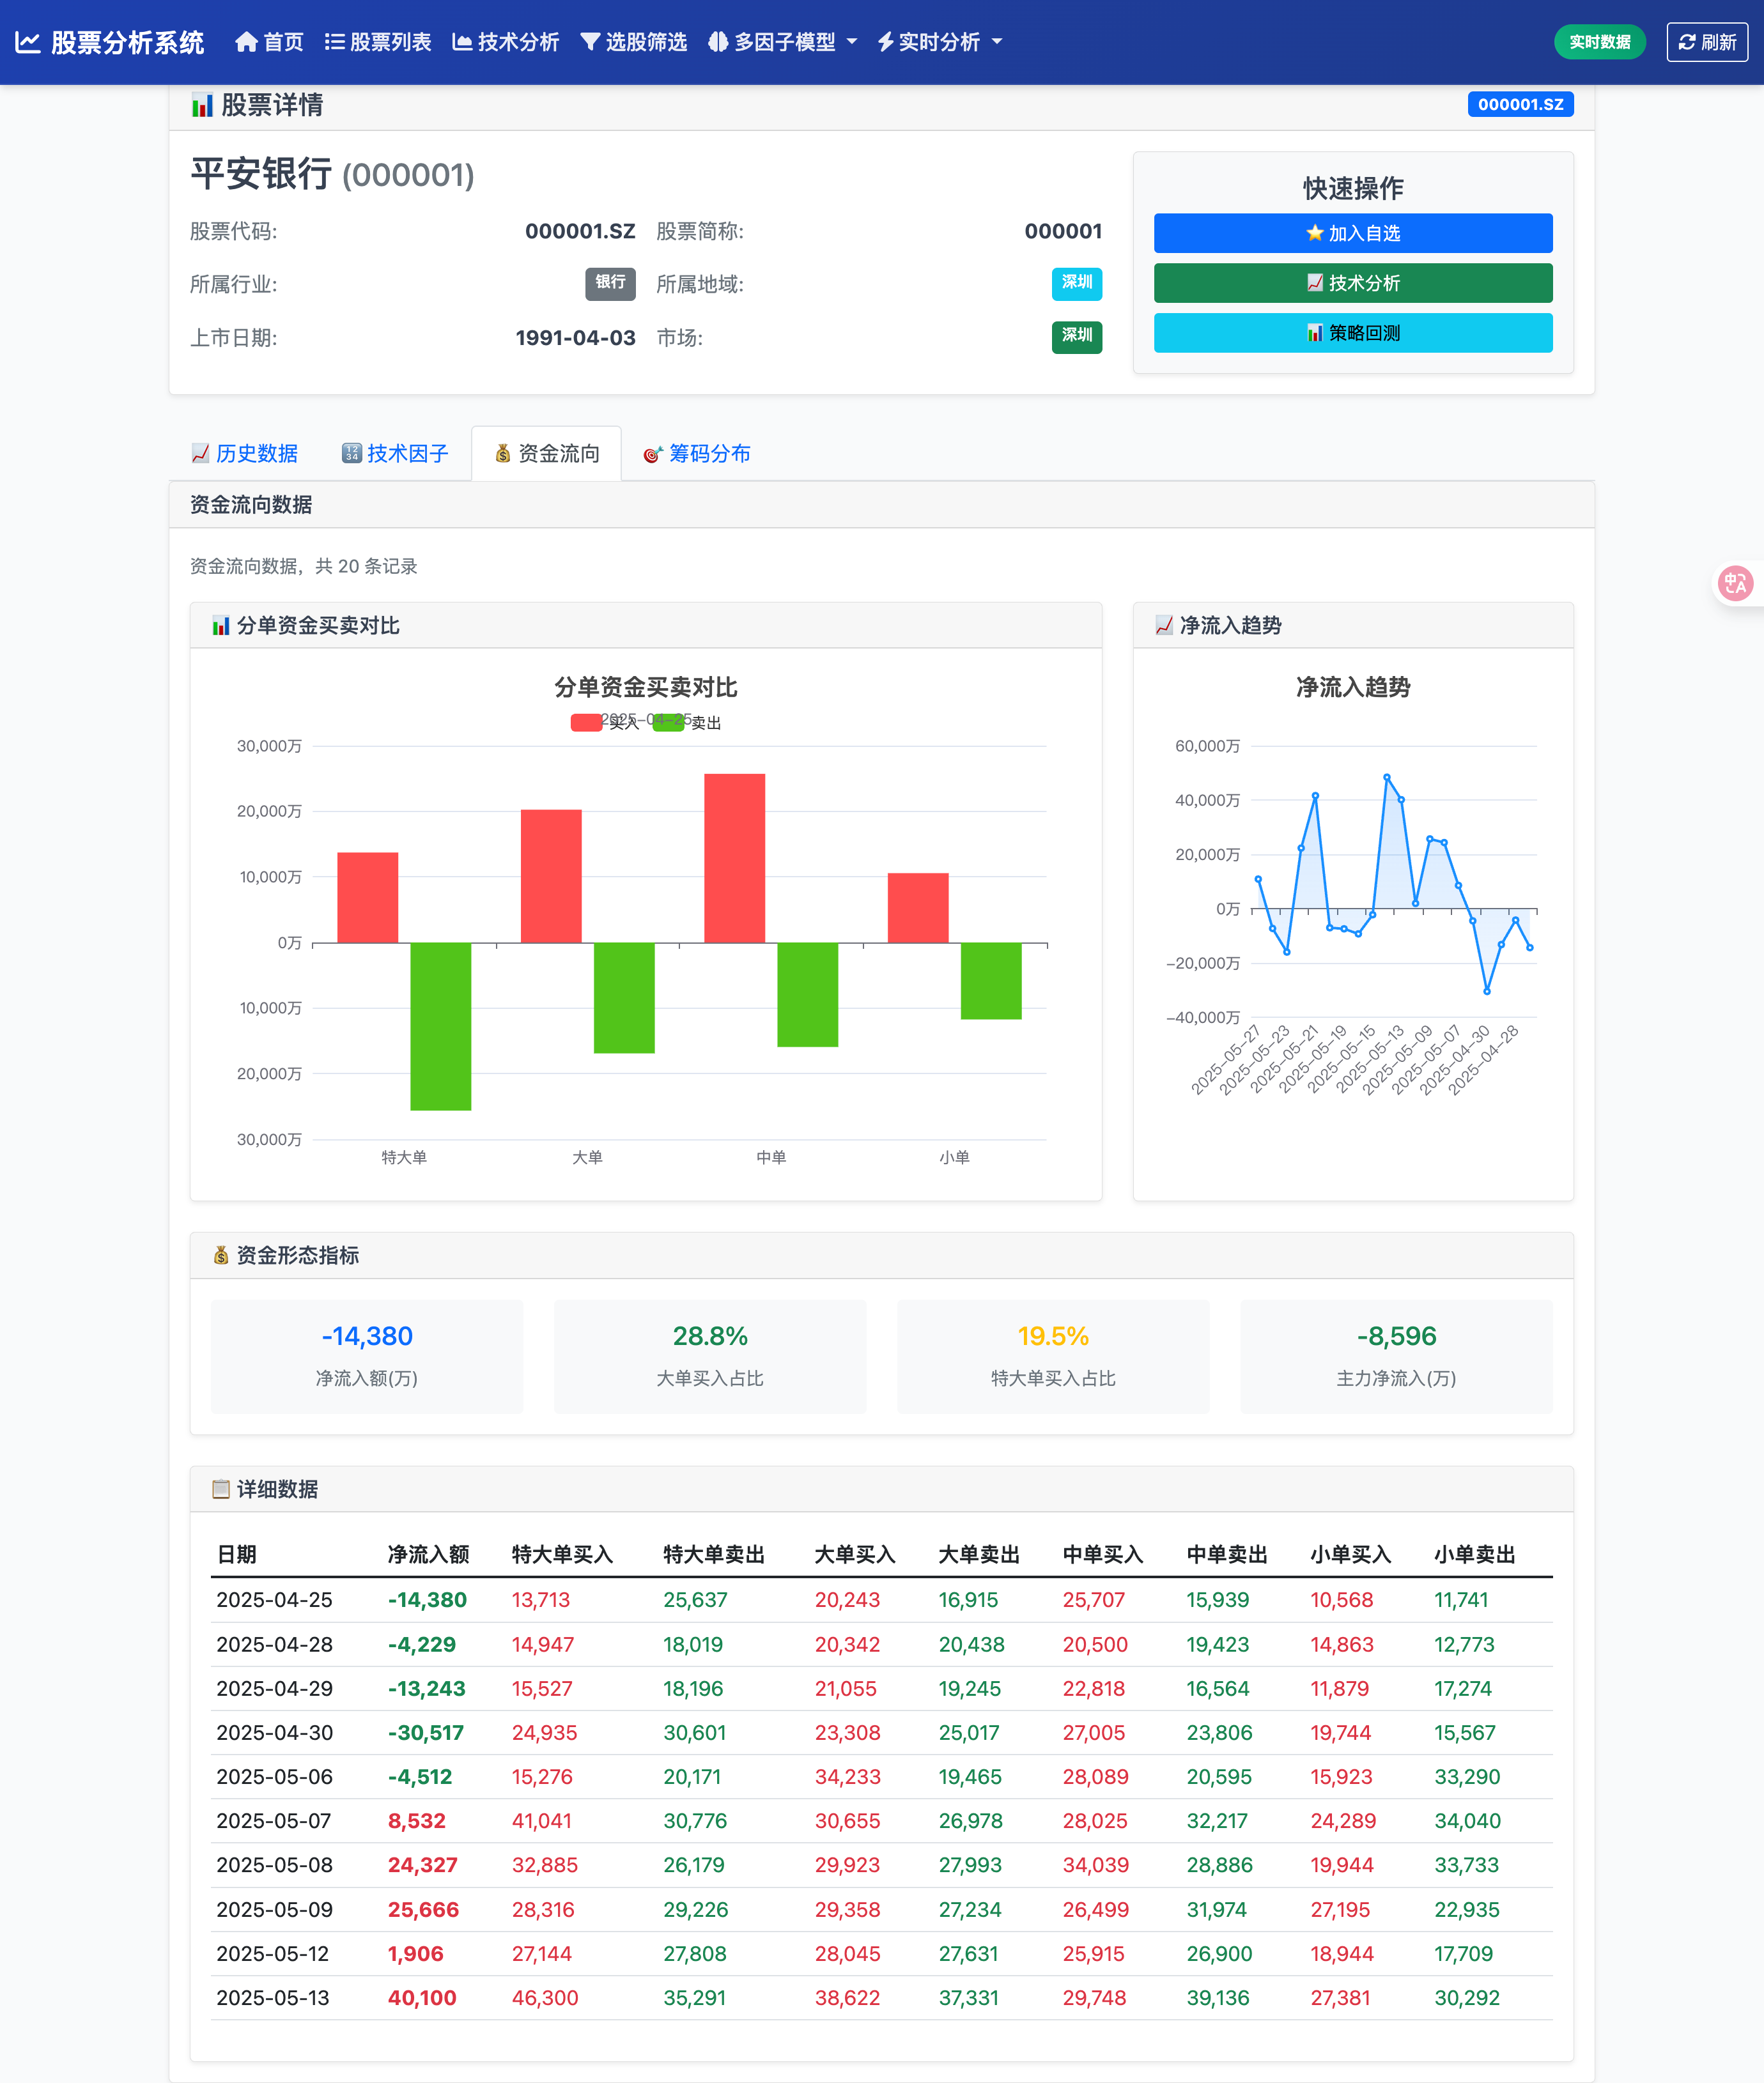The image size is (1764, 2083).
Task: Toggle the red 买入 legend swatch
Action: [586, 723]
